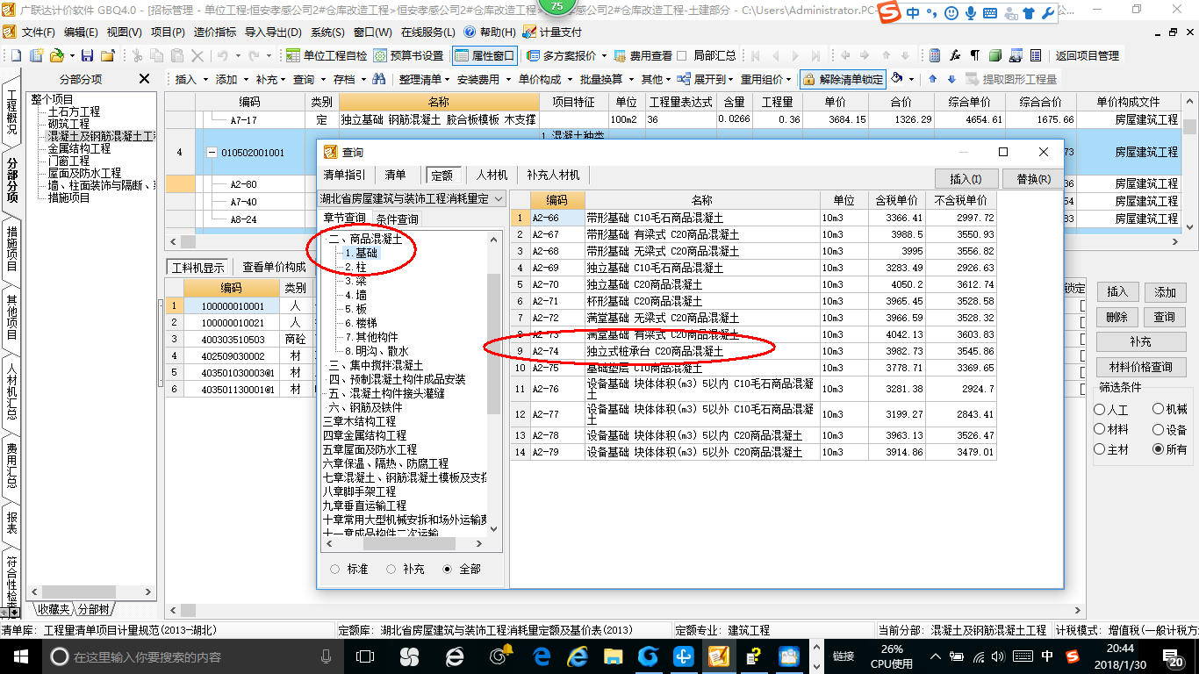This screenshot has width=1199, height=674.
Task: Open the 查询 toolbar dropdown
Action: point(309,79)
